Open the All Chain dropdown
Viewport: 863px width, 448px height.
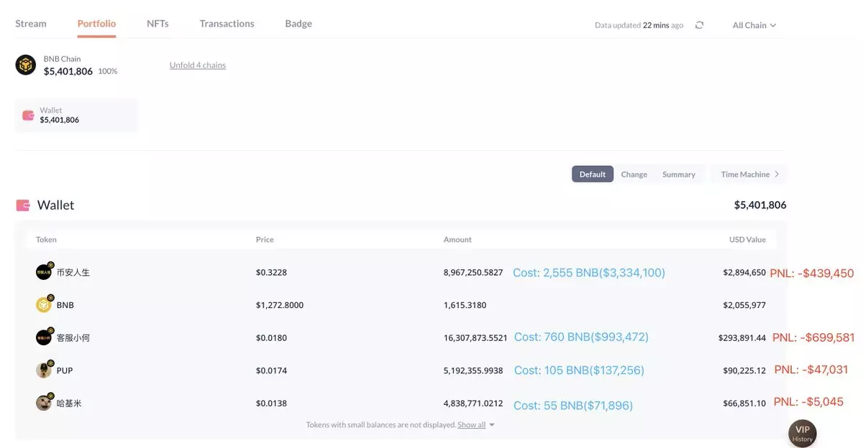click(x=754, y=25)
